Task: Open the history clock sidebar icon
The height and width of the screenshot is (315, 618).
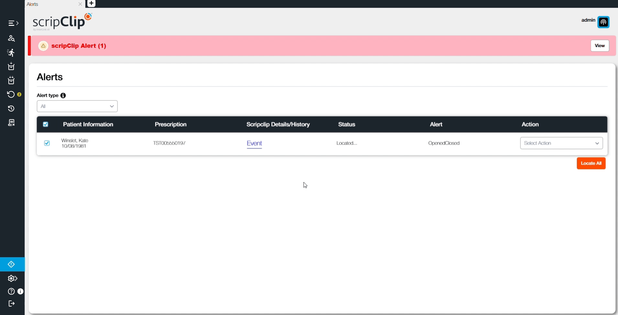Action: [11, 108]
